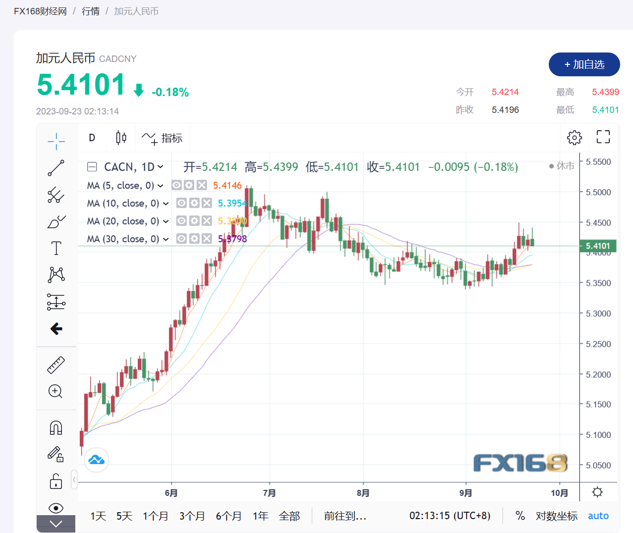This screenshot has height=533, width=633.
Task: Toggle visibility of all drawings
Action: coord(56,508)
